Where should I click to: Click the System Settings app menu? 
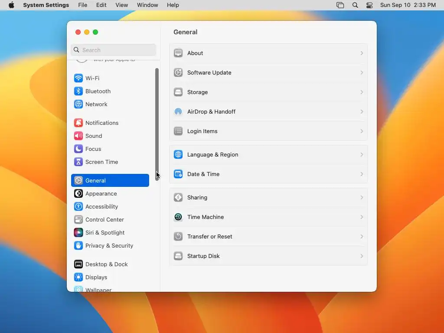[x=46, y=5]
